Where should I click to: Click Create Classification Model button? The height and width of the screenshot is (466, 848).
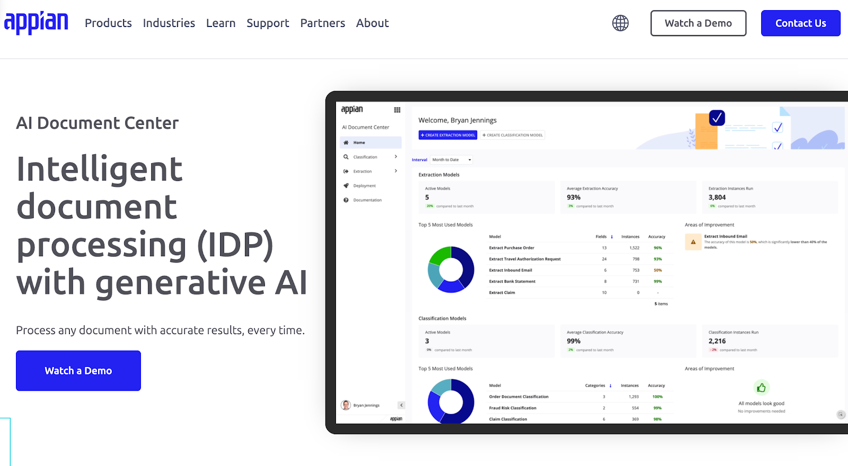pos(513,135)
